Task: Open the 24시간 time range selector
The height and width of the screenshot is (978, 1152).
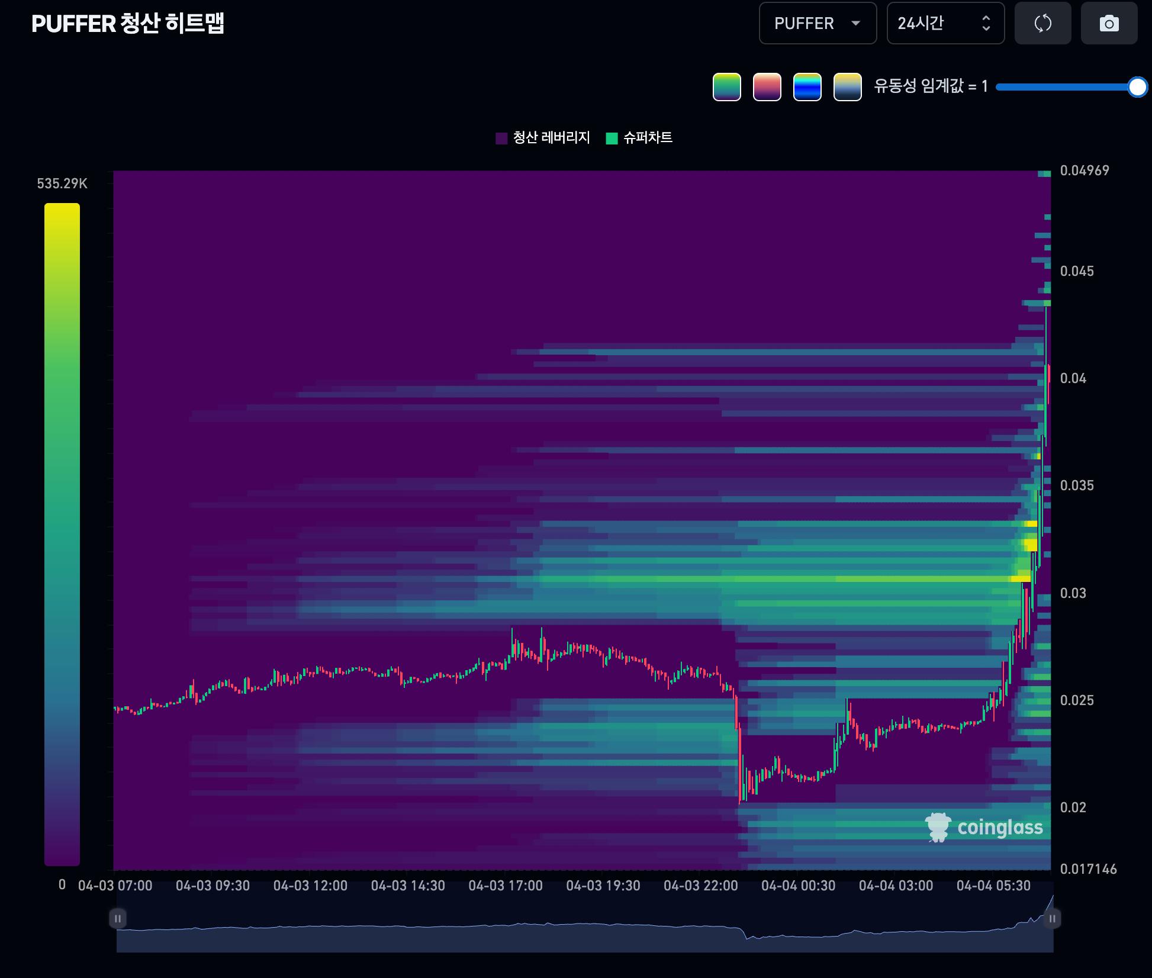Action: (945, 23)
